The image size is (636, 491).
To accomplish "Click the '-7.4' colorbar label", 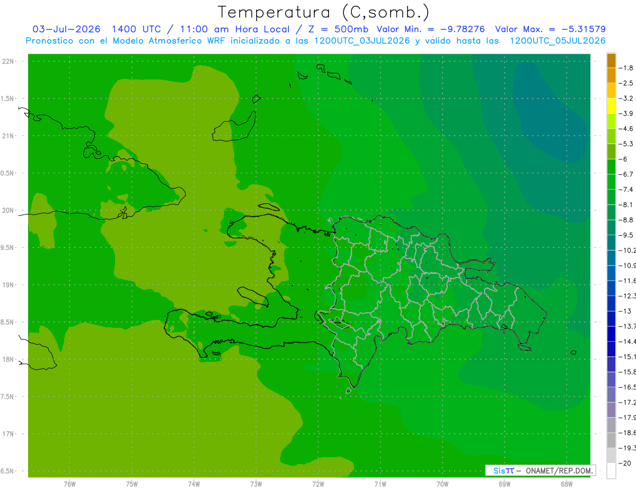I will pyautogui.click(x=626, y=190).
